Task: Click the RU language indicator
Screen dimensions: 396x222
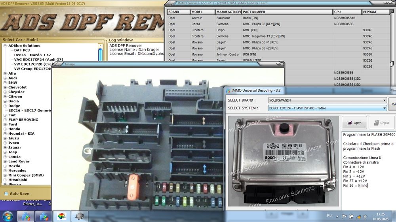Action: [329, 216]
